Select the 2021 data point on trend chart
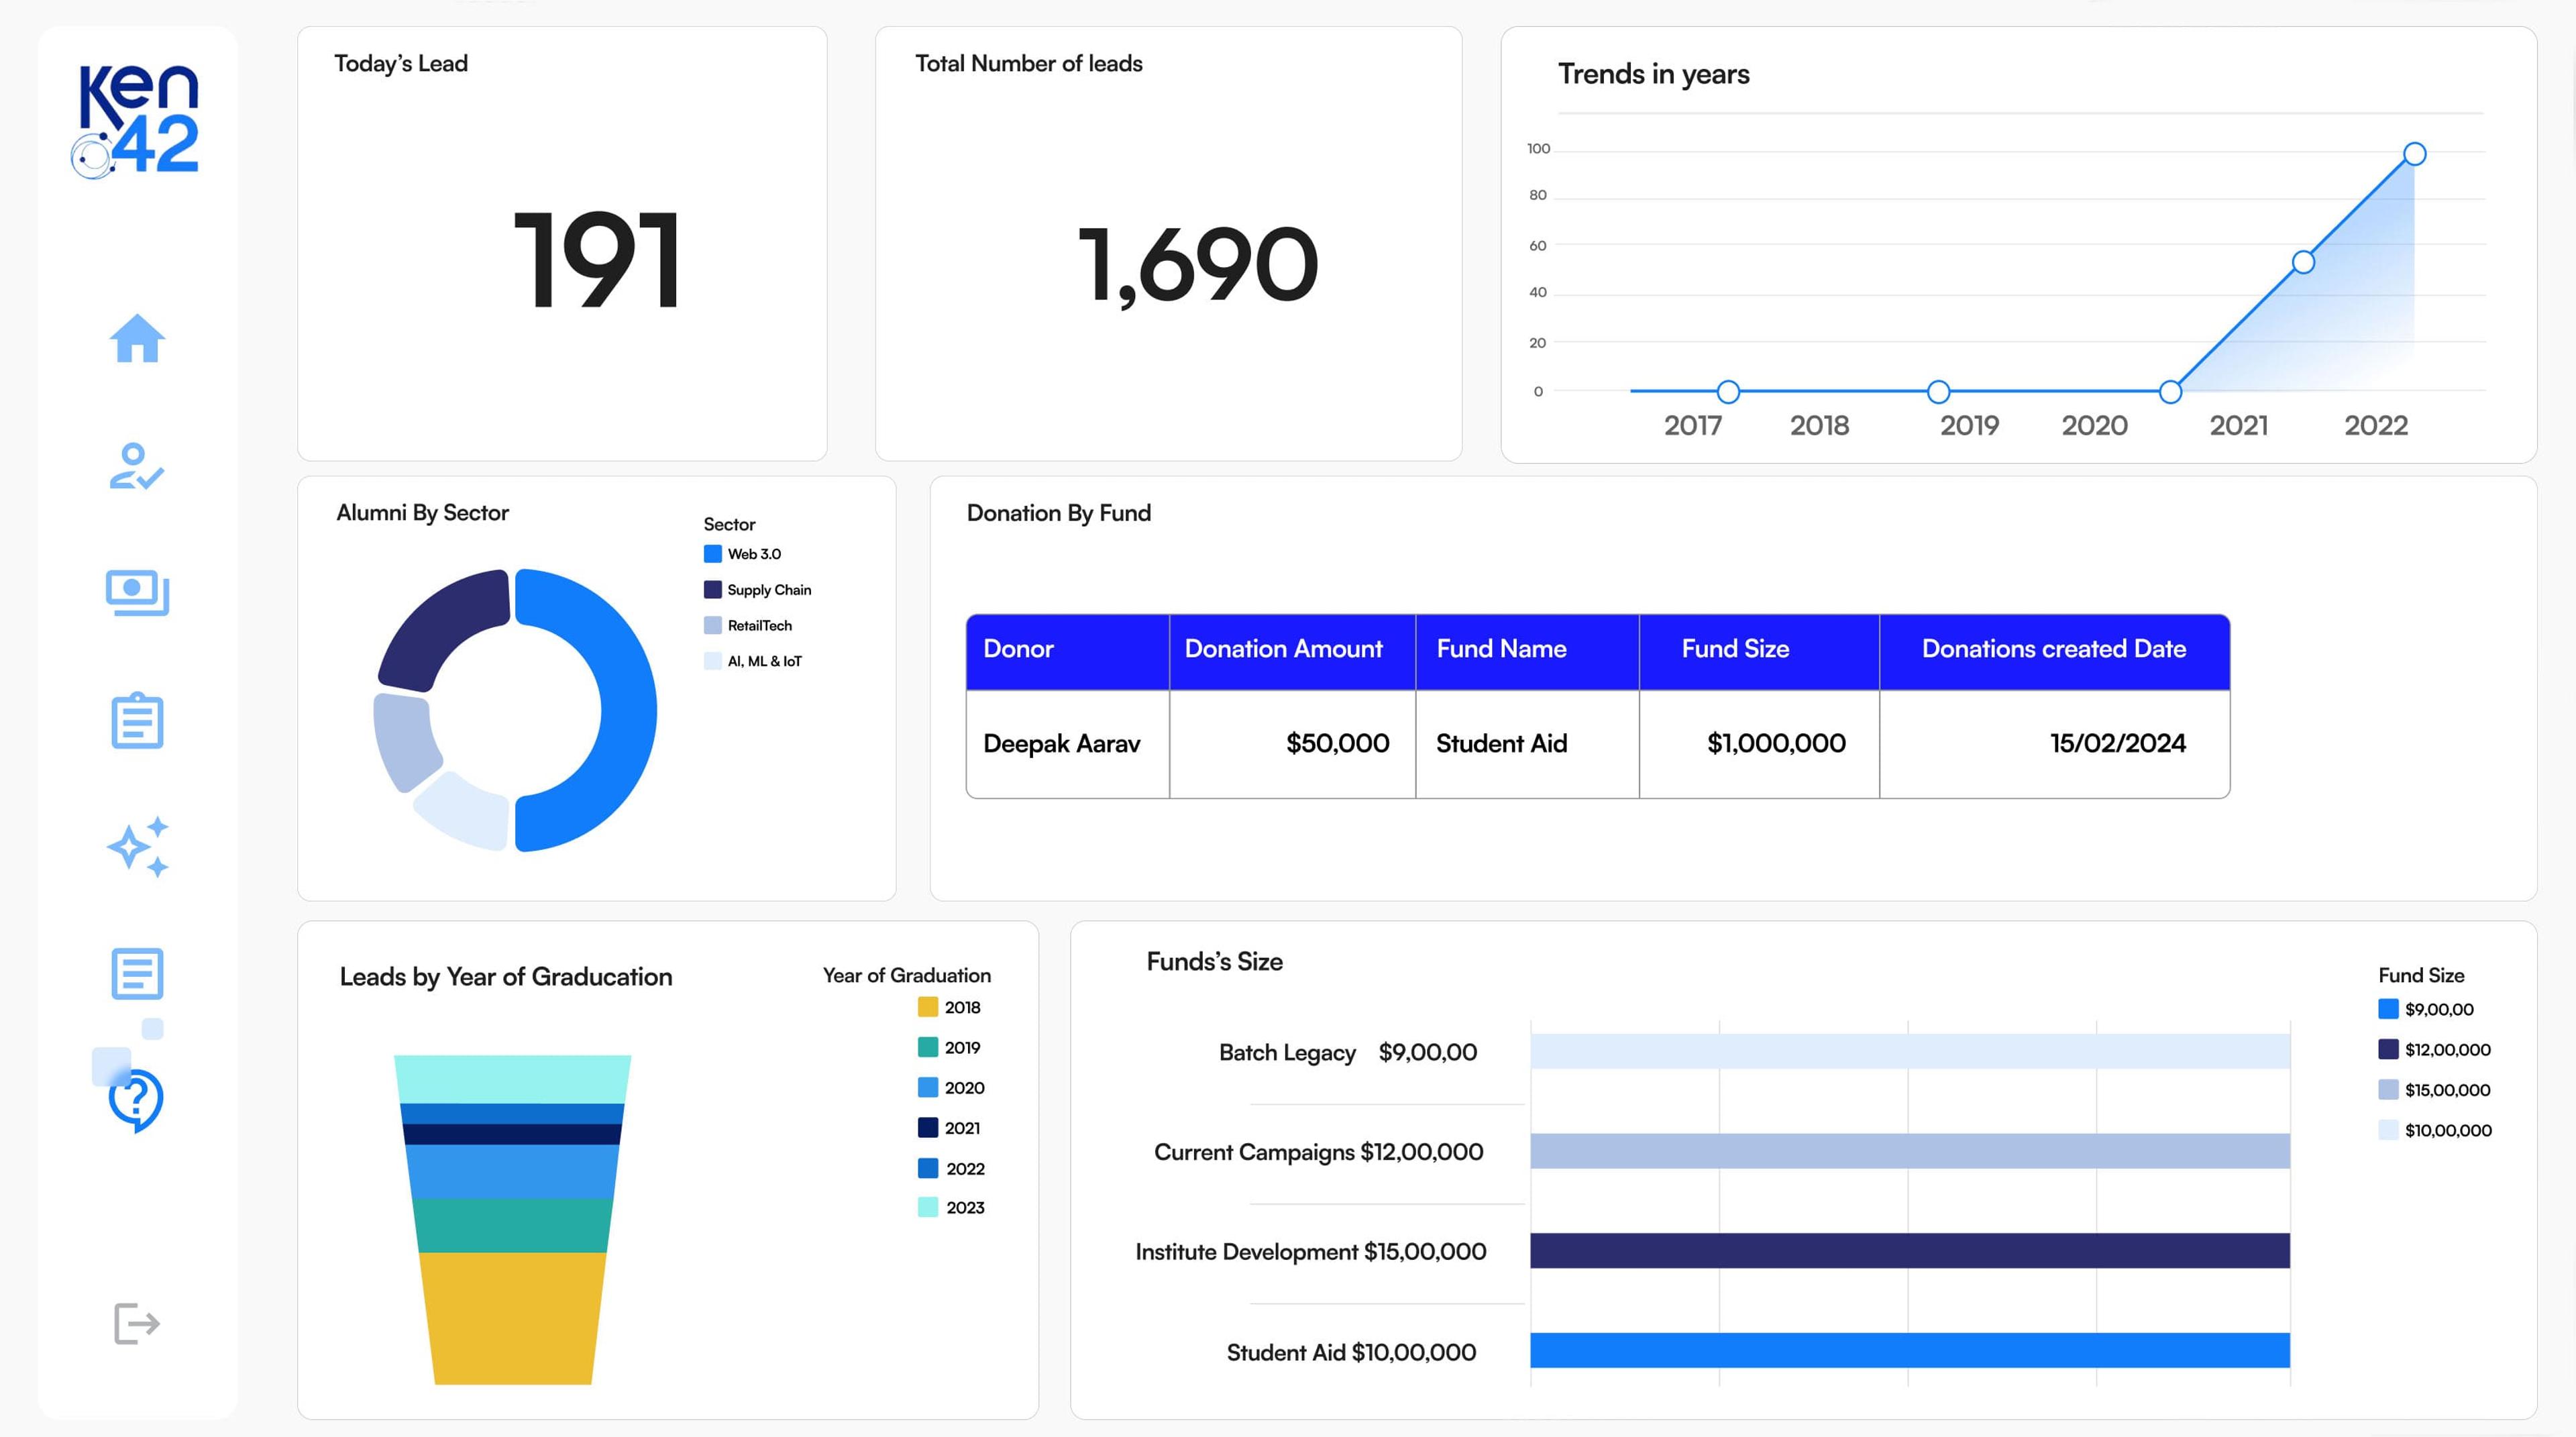The image size is (2576, 1437). tap(2303, 262)
